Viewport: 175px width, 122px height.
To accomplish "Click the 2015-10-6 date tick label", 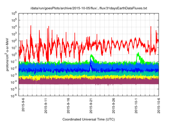I will 159,106.
